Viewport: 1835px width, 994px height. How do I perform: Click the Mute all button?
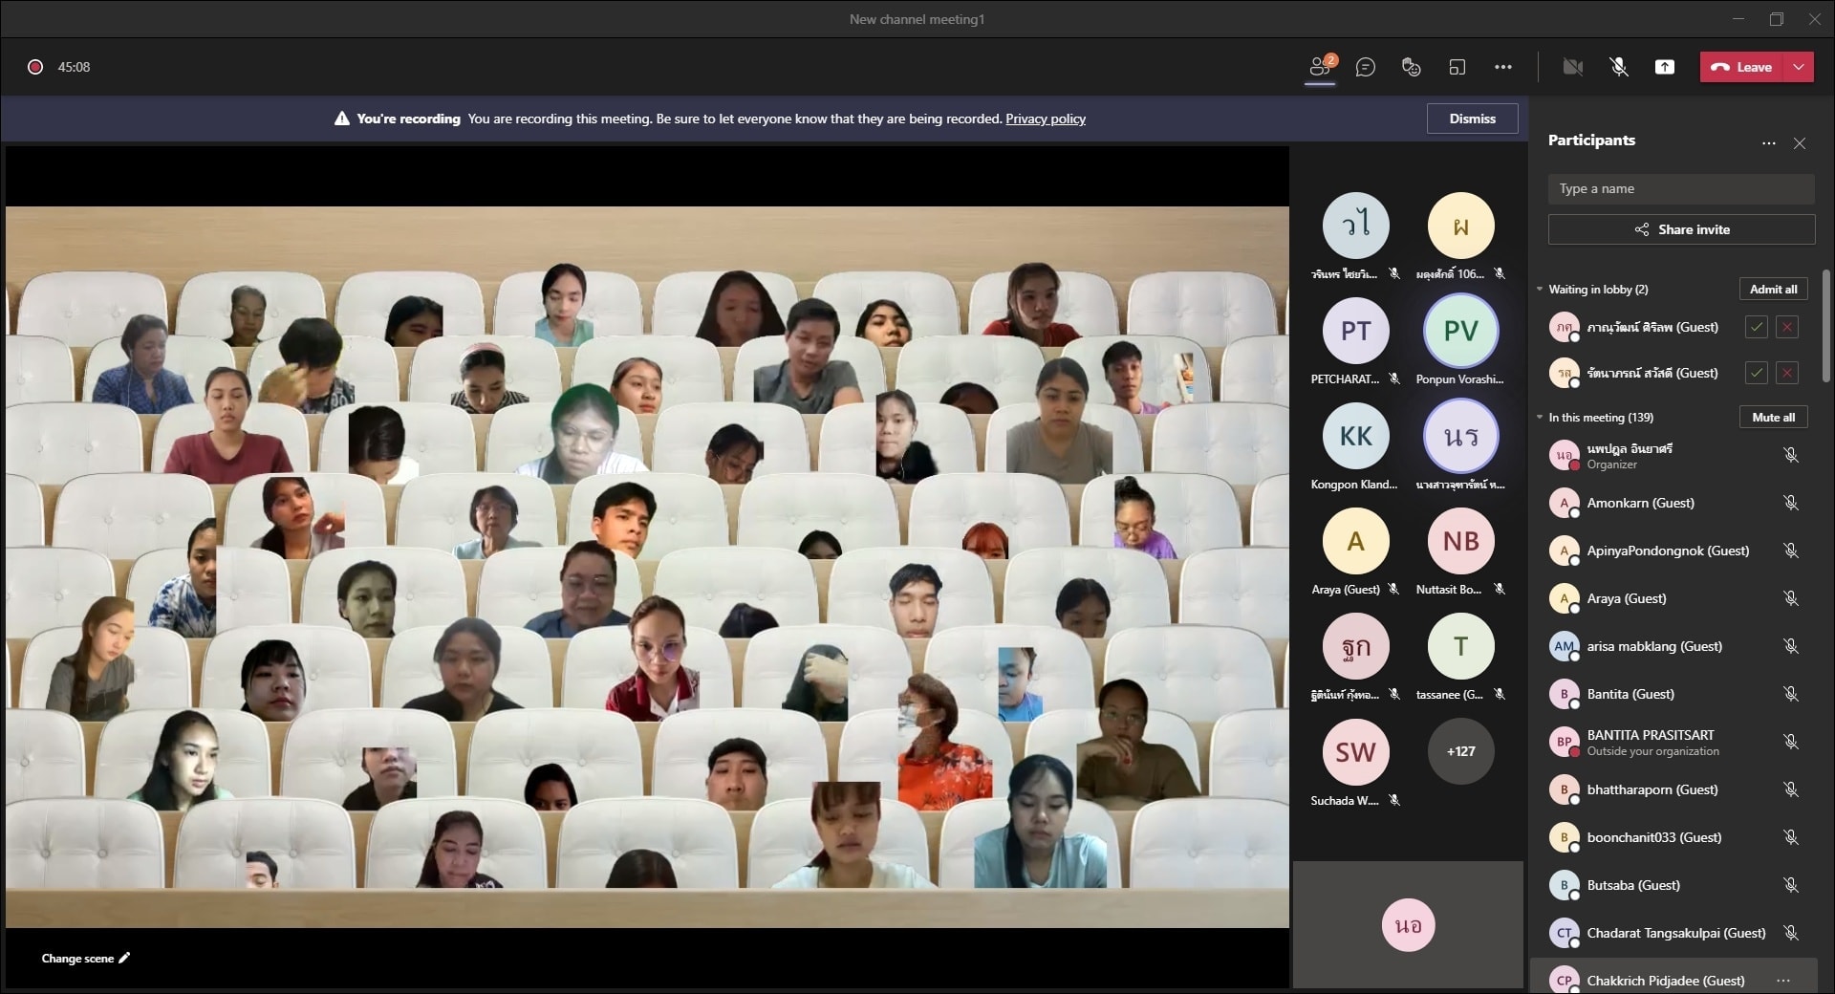coord(1773,418)
